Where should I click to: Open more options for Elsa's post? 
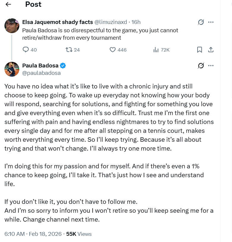211,22
